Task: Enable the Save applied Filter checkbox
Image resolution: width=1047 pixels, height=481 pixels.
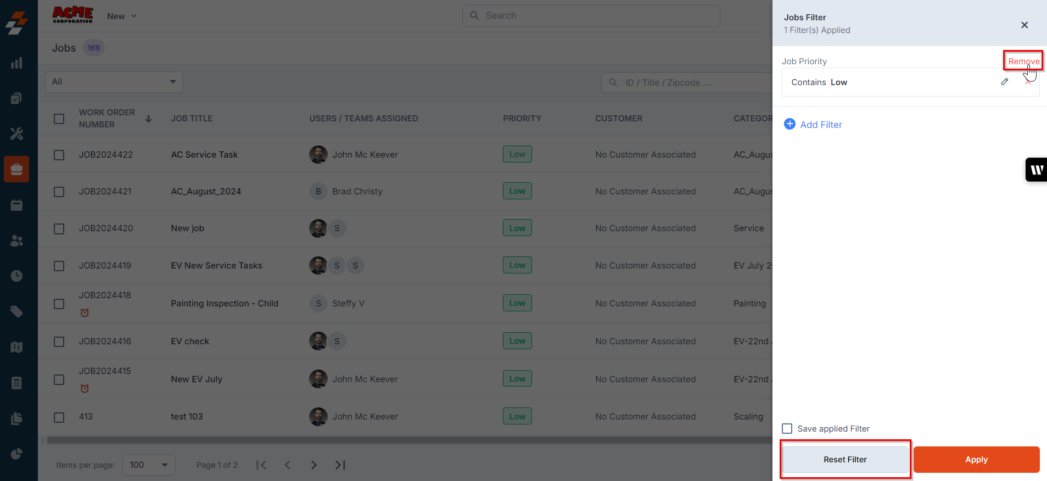Action: pos(787,428)
